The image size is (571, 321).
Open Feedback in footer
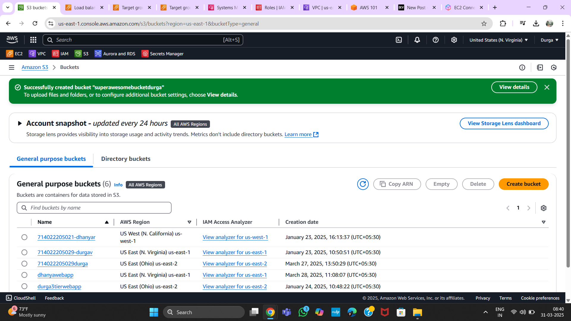[54, 298]
